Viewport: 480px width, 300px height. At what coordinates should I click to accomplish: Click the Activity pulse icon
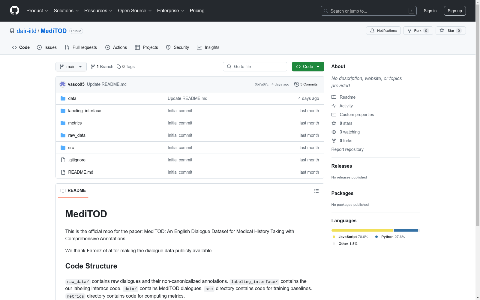pos(334,106)
